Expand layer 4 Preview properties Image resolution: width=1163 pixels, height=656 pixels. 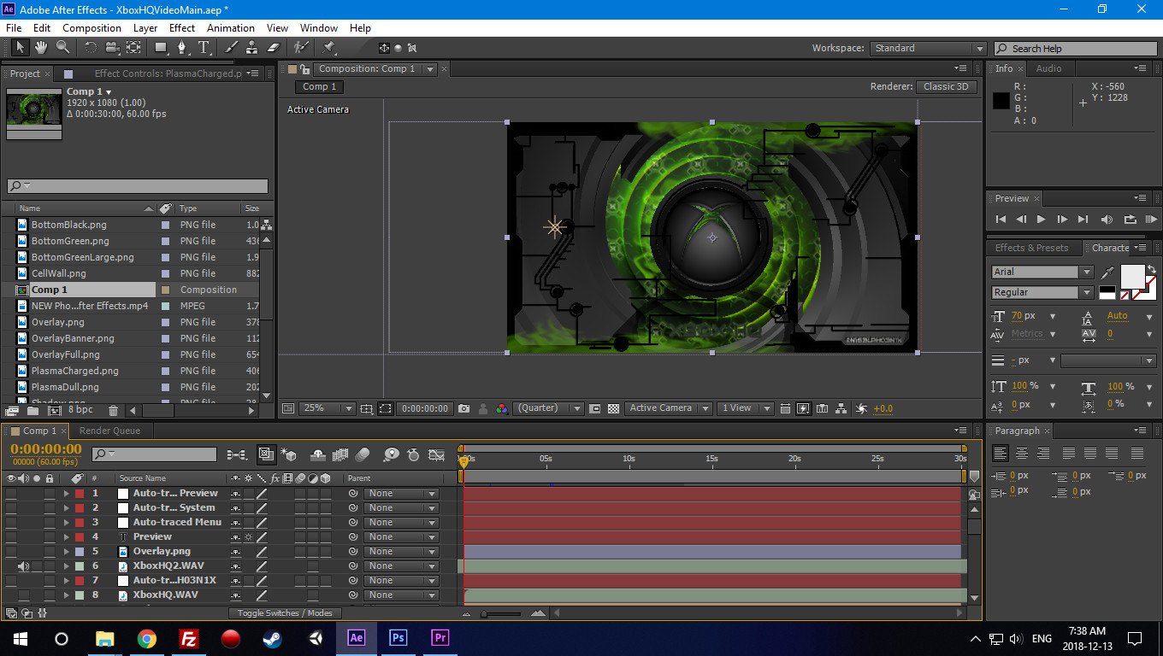click(x=66, y=536)
